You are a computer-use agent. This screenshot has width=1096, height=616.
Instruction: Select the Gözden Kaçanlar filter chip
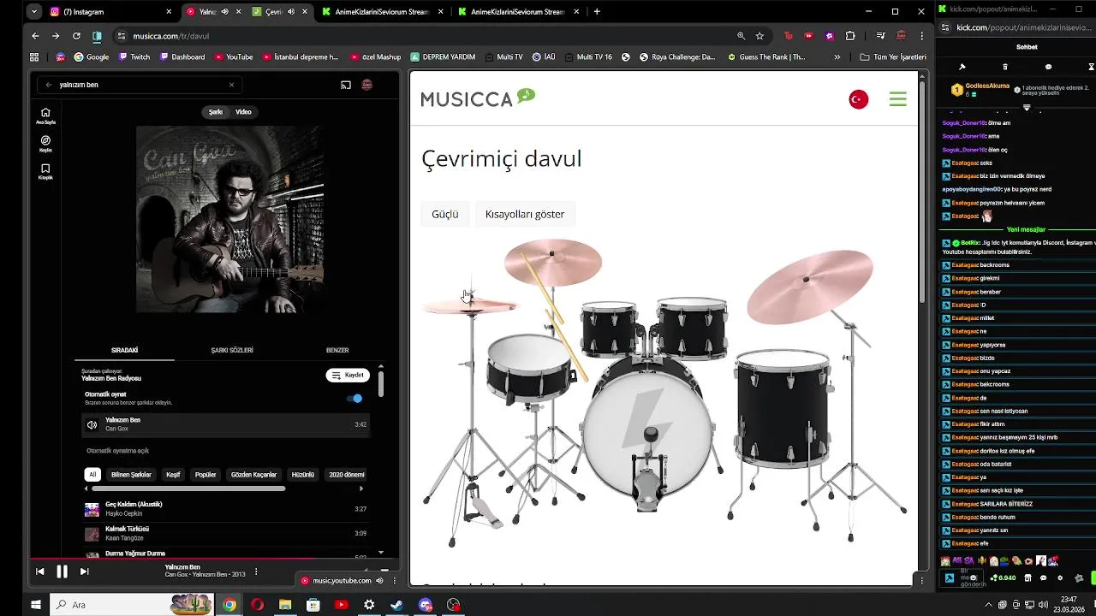(254, 474)
